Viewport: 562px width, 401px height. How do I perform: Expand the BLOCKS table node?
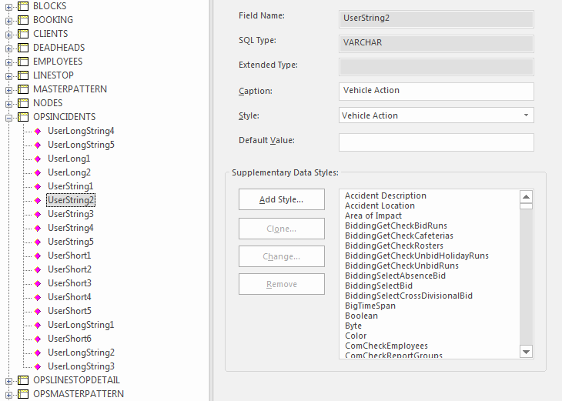(x=8, y=7)
